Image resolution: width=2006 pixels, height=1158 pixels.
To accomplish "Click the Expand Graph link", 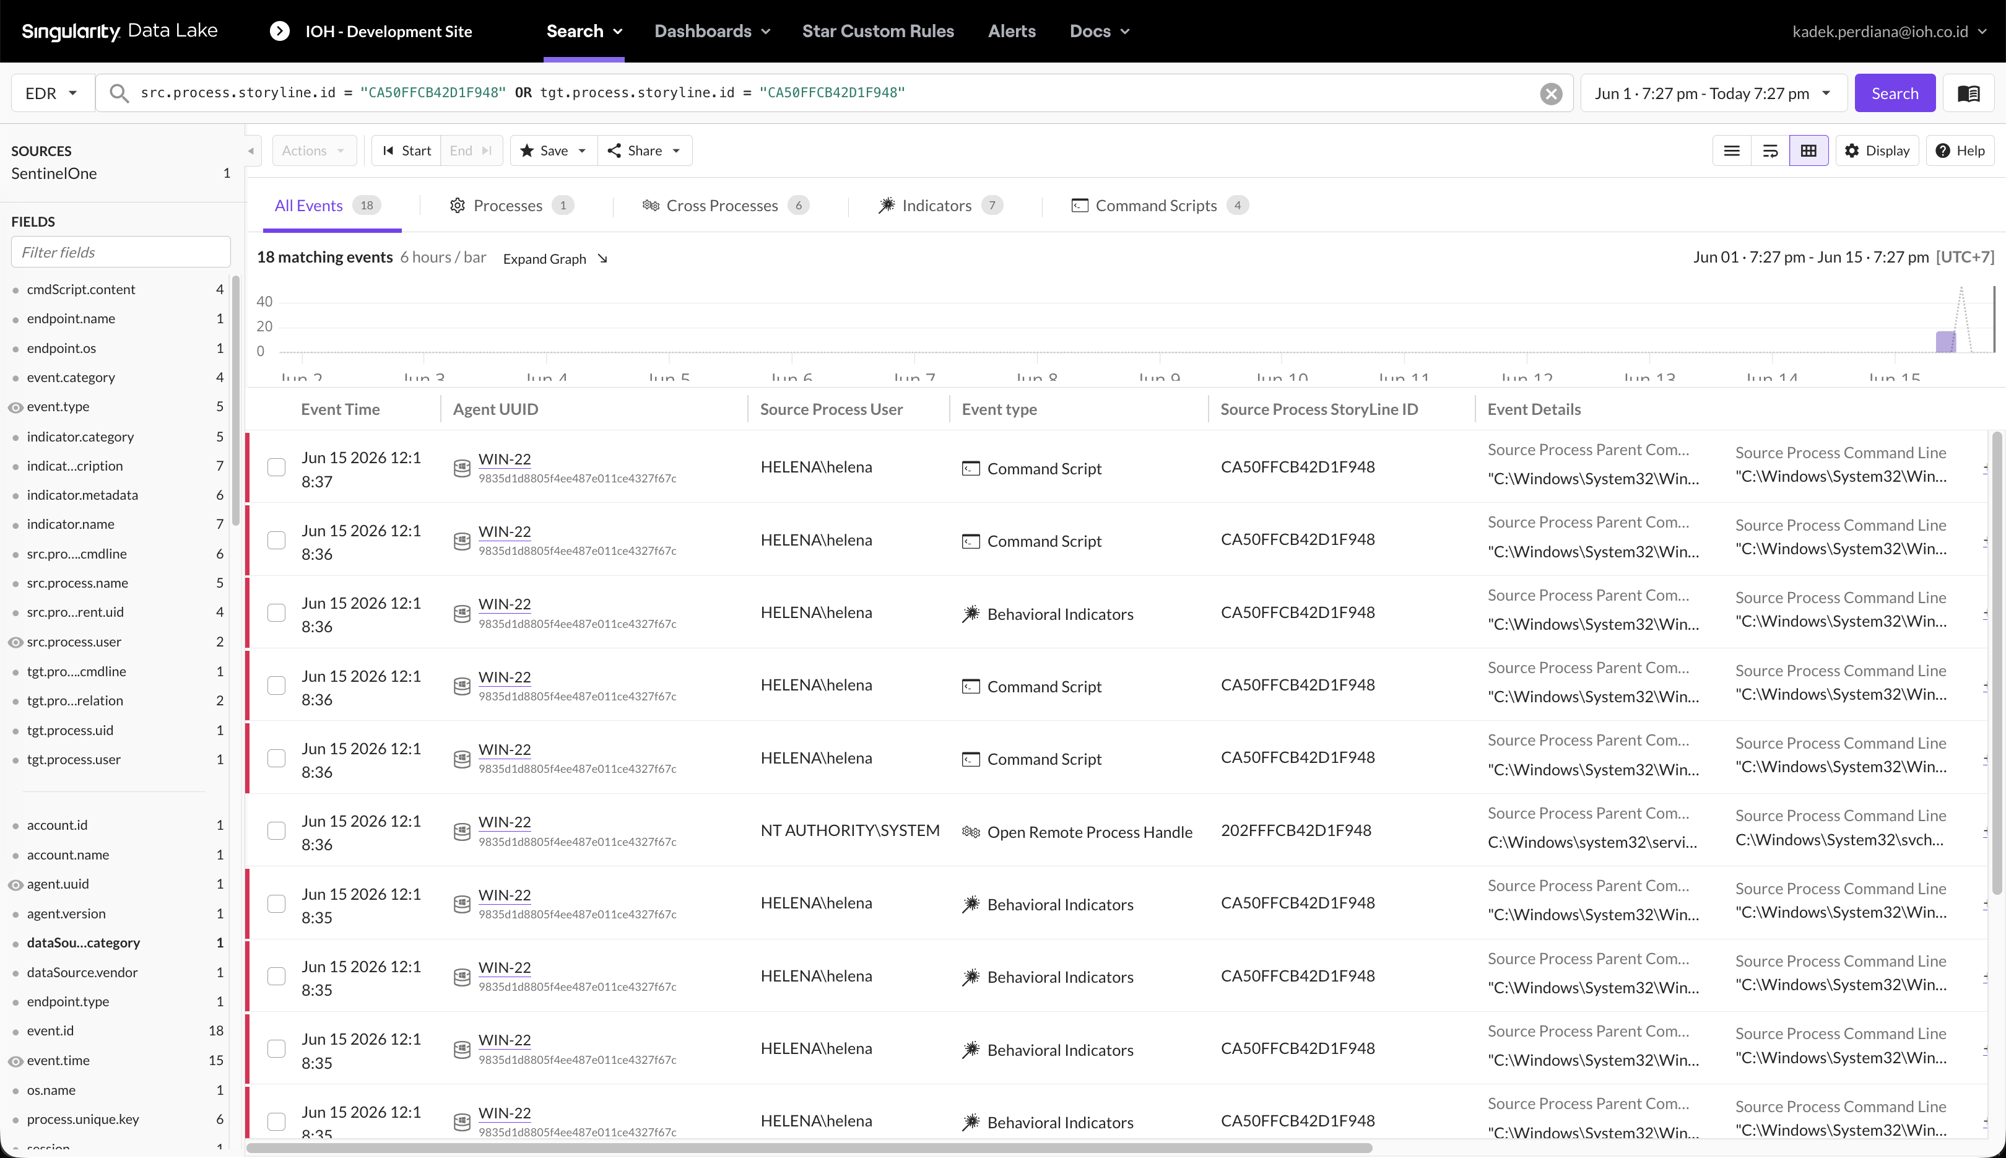I will tap(555, 259).
